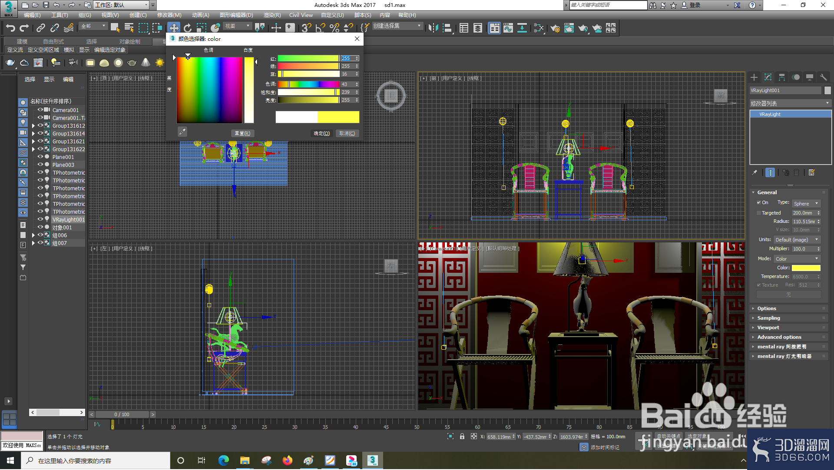Toggle the Angle Snap icon
The width and height of the screenshot is (834, 470).
(321, 28)
